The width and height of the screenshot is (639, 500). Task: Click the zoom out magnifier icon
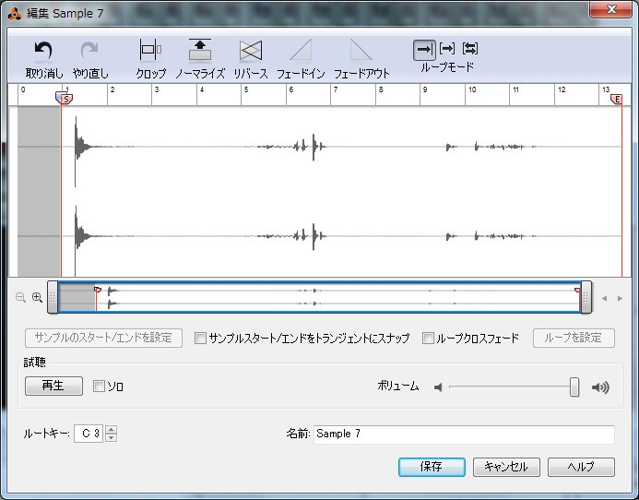click(20, 297)
